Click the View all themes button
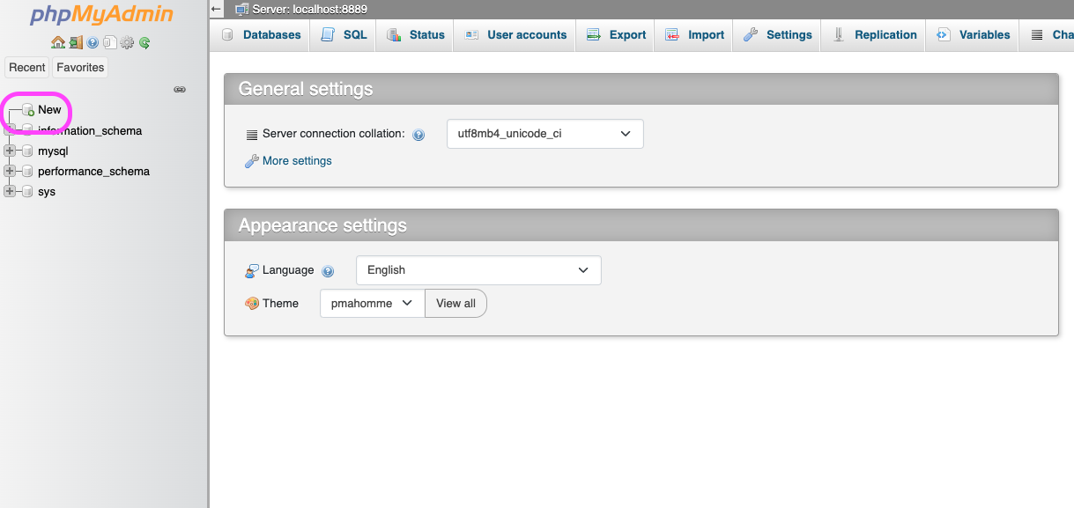1074x508 pixels. pos(456,303)
